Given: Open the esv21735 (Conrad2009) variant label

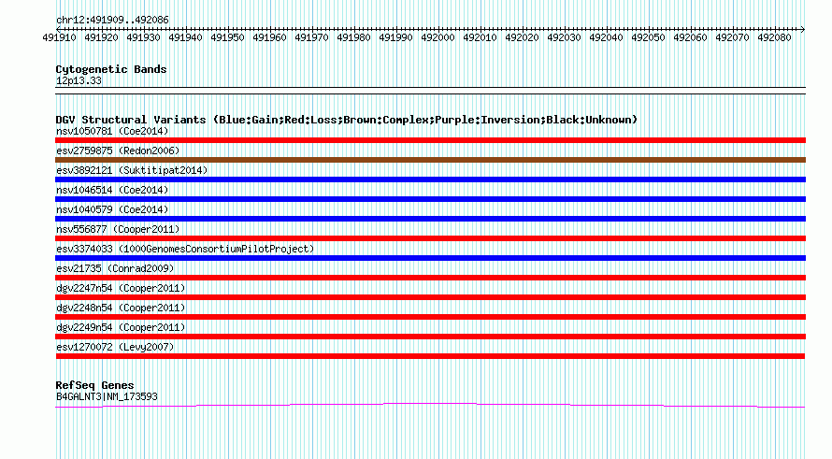Looking at the screenshot, I should (x=115, y=268).
